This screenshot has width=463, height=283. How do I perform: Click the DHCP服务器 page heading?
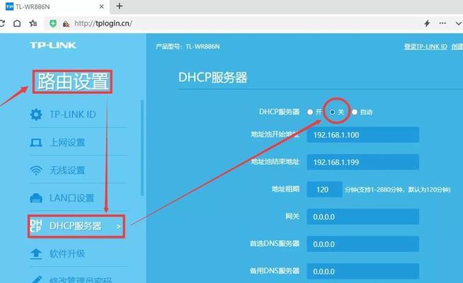click(212, 78)
